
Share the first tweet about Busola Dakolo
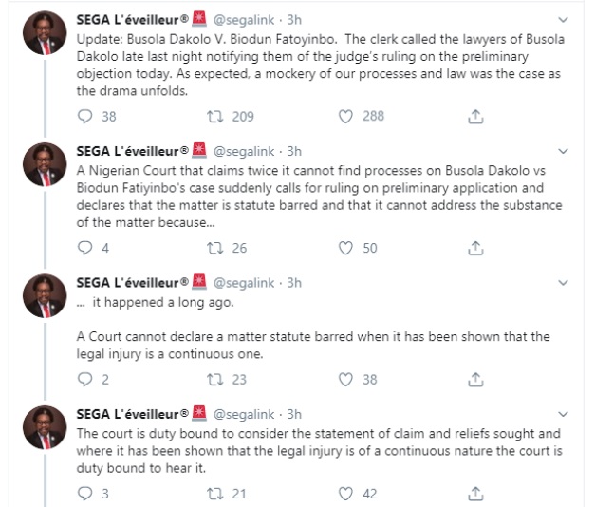[x=476, y=116]
